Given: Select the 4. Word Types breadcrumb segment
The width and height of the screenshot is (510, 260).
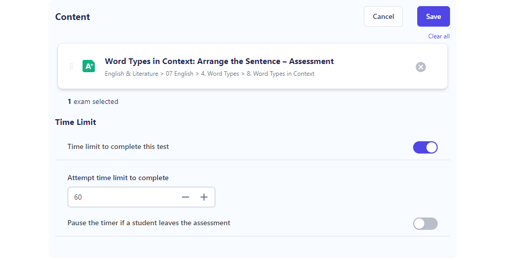Looking at the screenshot, I should (220, 74).
